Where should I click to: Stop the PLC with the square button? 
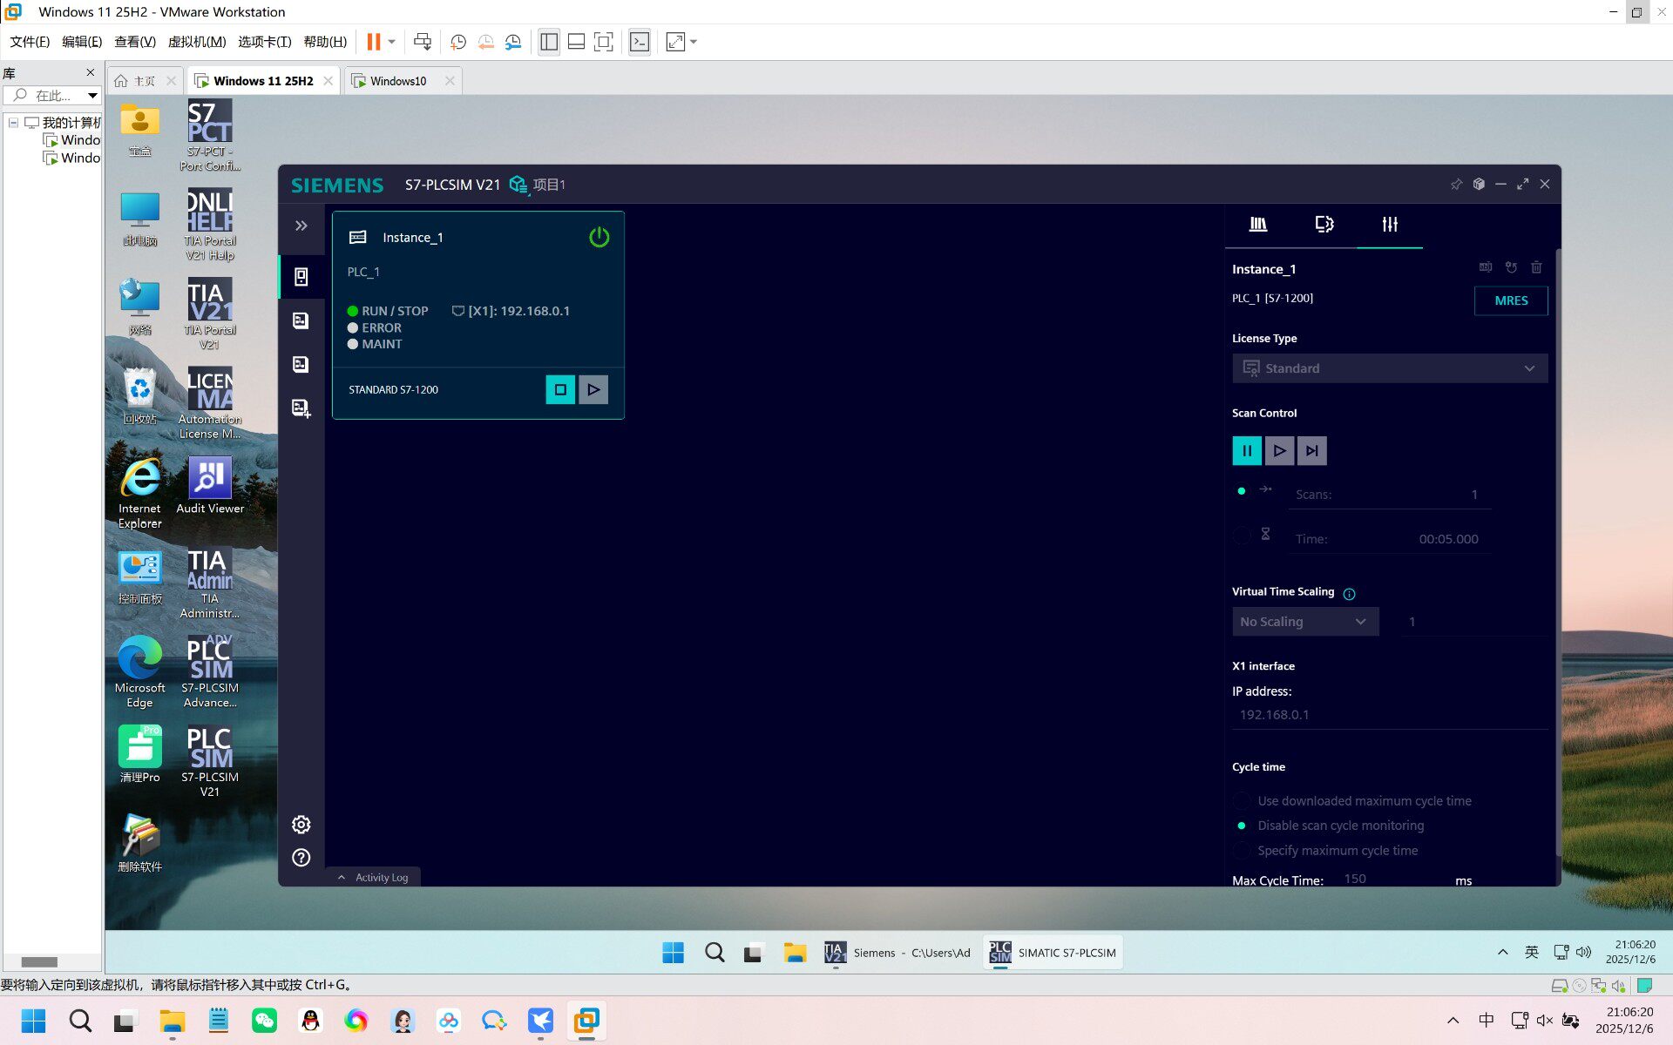click(x=560, y=389)
